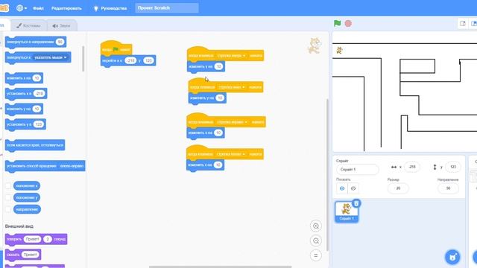The height and width of the screenshot is (268, 477).
Task: Select the Спрайт 1 thumbnail
Action: pyautogui.click(x=346, y=211)
